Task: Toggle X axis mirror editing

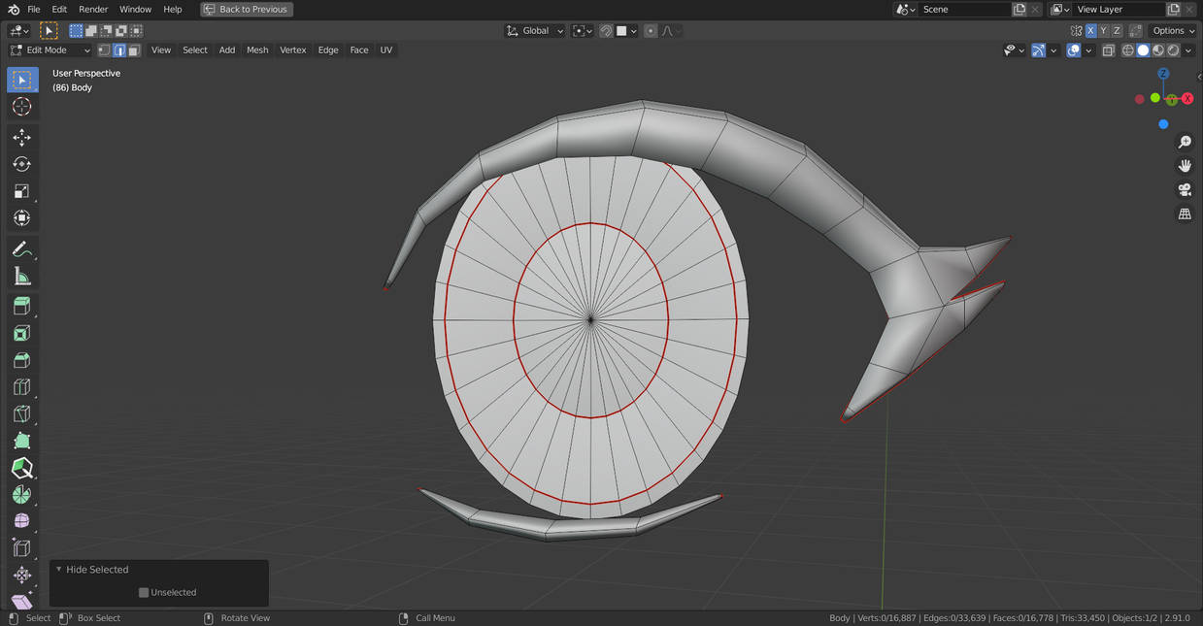Action: coord(1090,31)
